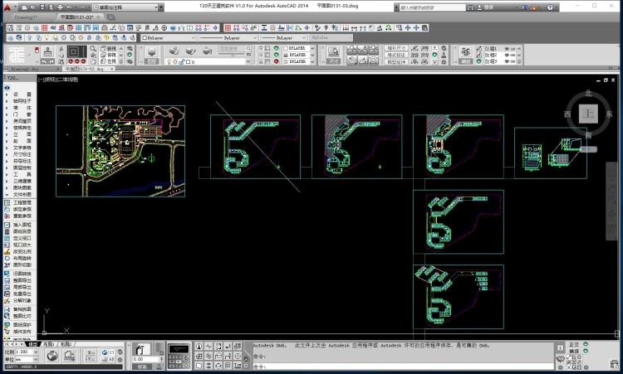The image size is (623, 374).
Task: Click the color square beside layer 0
Action: pyautogui.click(x=189, y=62)
